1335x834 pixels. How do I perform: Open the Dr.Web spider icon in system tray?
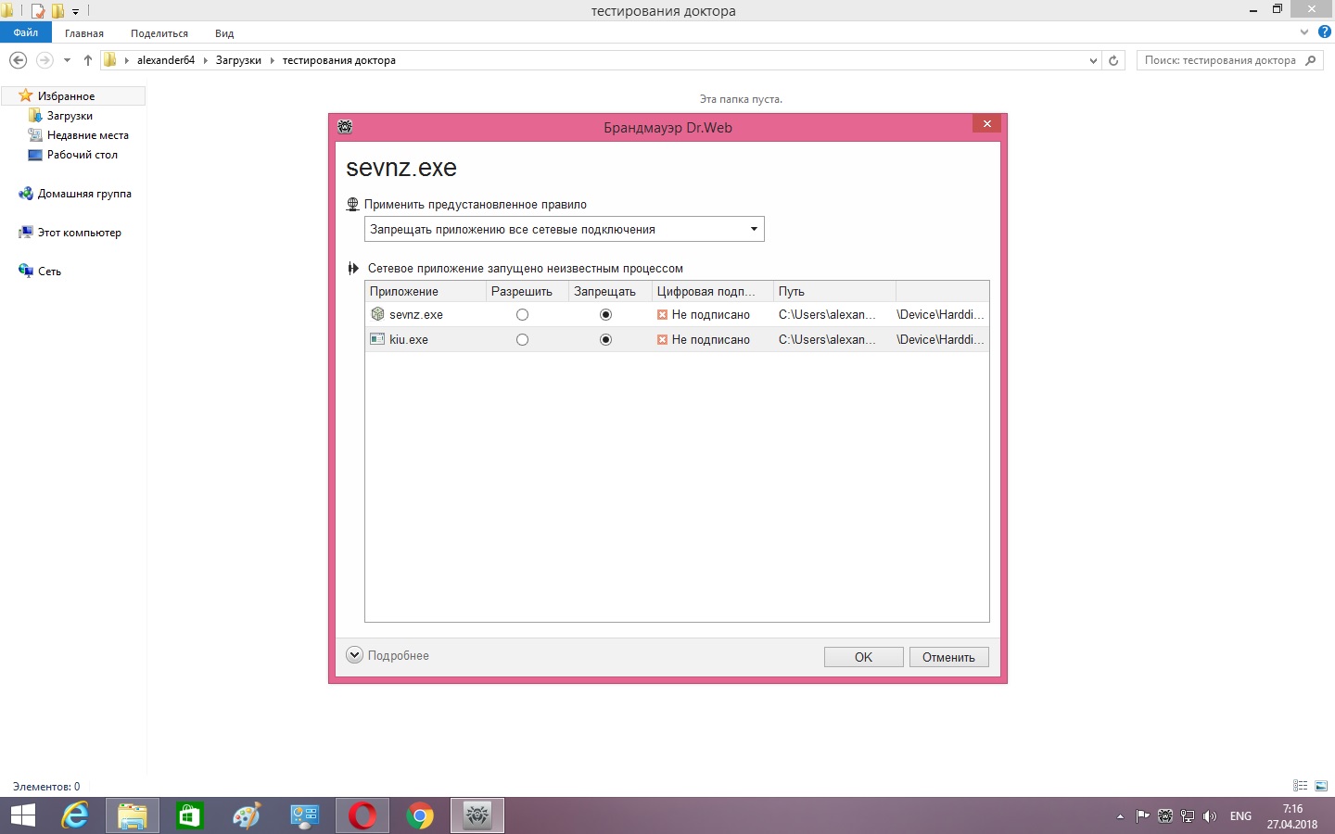pos(1165,816)
